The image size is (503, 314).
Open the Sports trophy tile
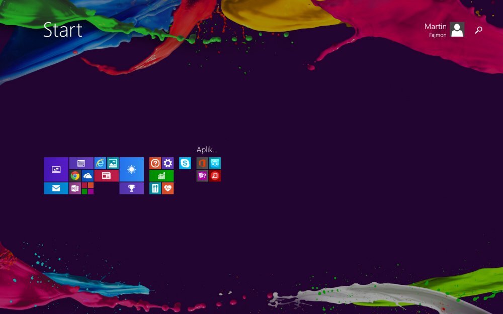coord(132,188)
